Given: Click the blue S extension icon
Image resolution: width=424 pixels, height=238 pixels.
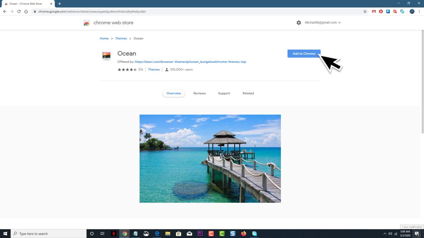Looking at the screenshot, I should 388,11.
